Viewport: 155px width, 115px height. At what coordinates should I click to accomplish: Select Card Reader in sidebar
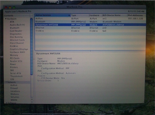coord(16,31)
